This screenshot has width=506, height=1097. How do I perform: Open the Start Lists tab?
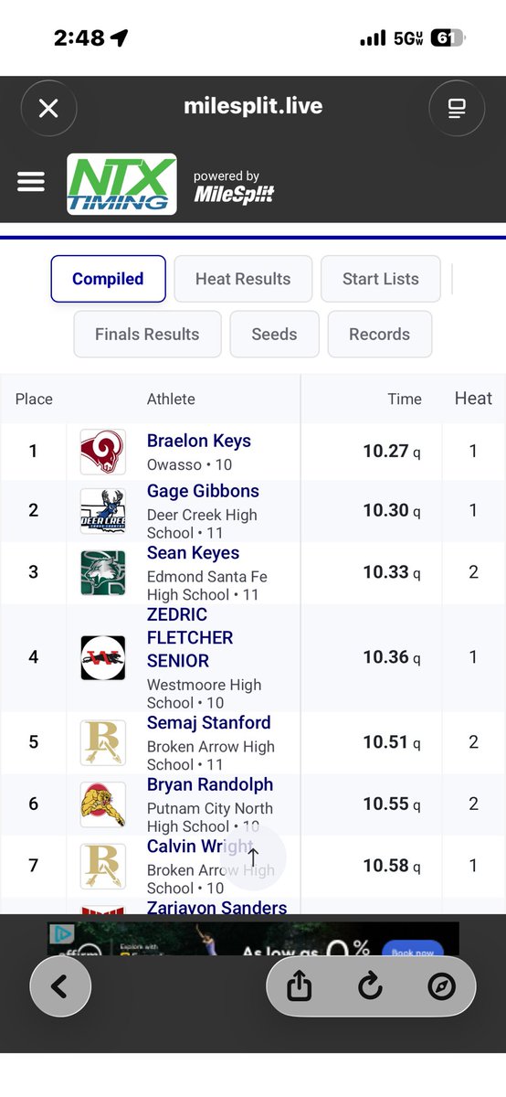pyautogui.click(x=381, y=279)
